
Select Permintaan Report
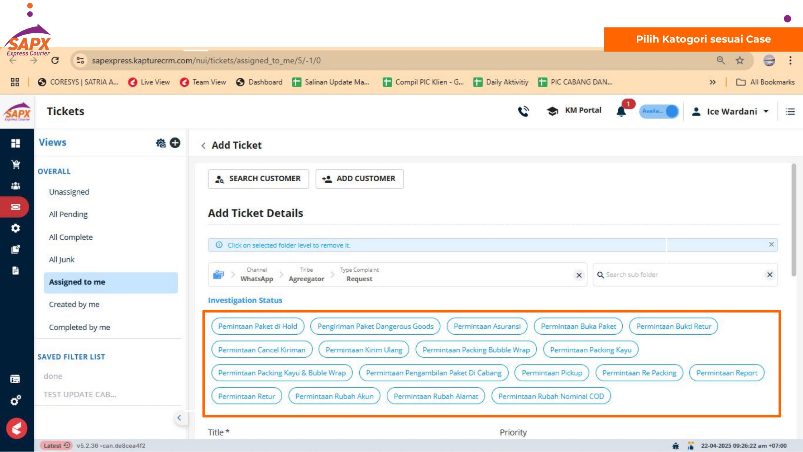click(x=727, y=373)
